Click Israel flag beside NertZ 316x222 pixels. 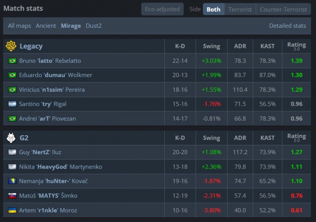(12, 152)
